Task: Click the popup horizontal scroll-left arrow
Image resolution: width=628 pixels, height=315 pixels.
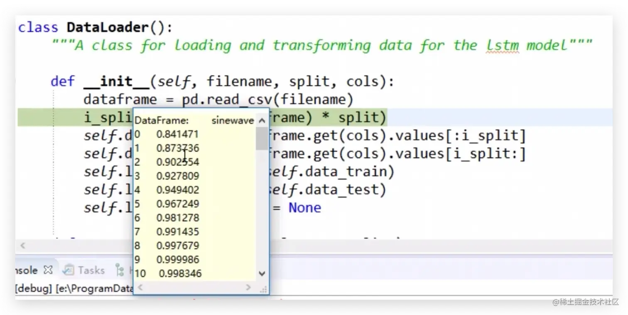Action: point(140,287)
